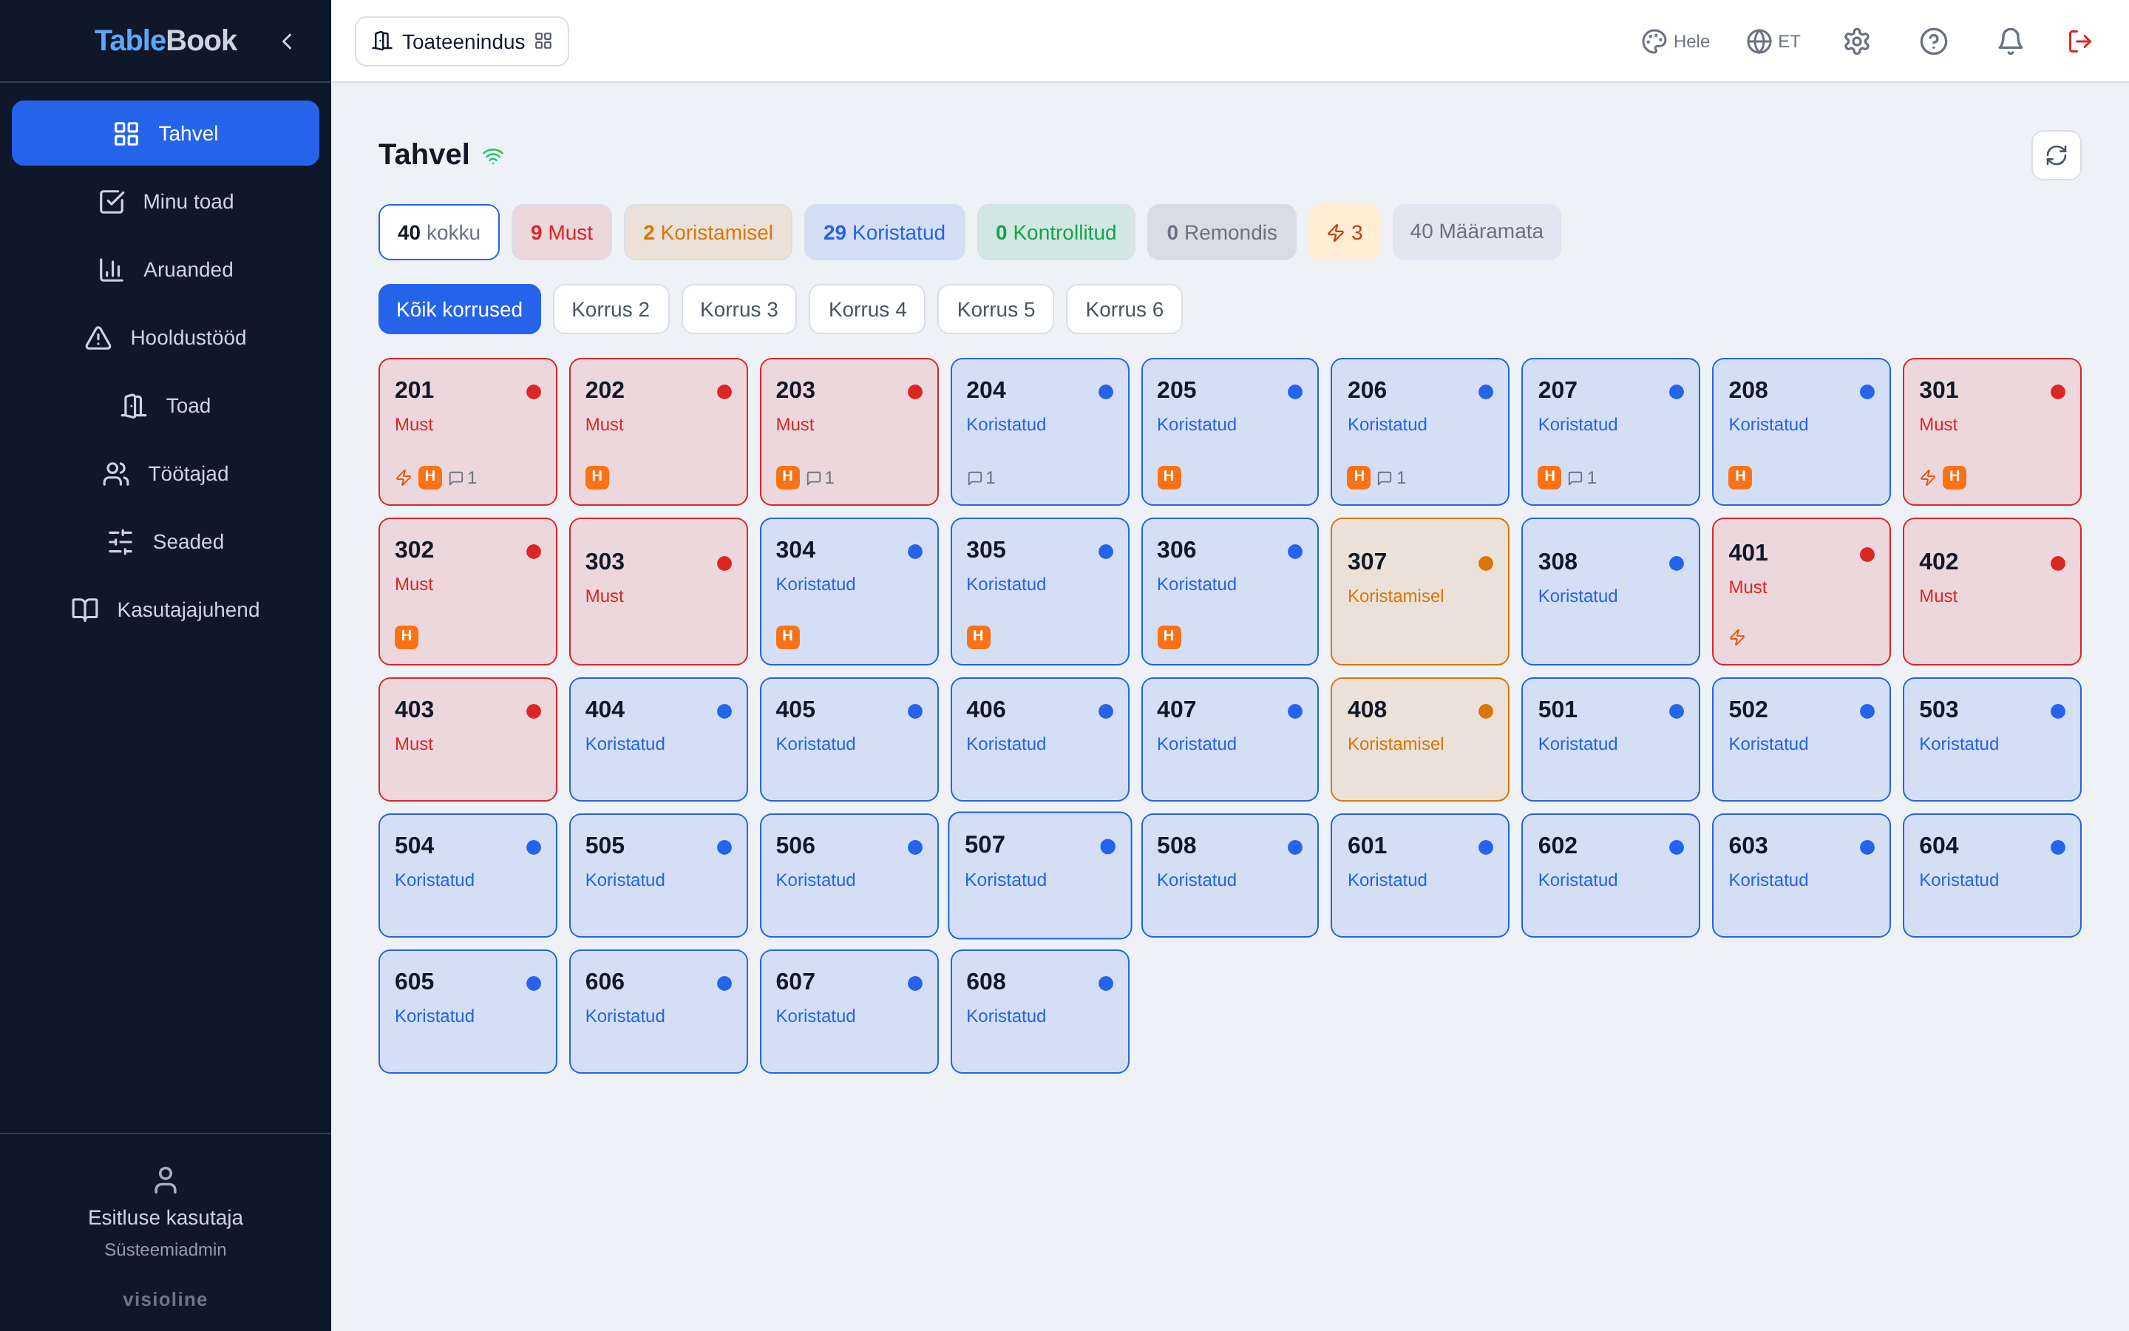This screenshot has width=2129, height=1331.
Task: Open settings gear in header
Action: click(1856, 41)
